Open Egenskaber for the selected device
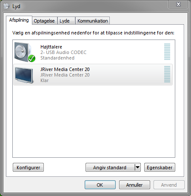The image size is (191, 196). (x=160, y=168)
